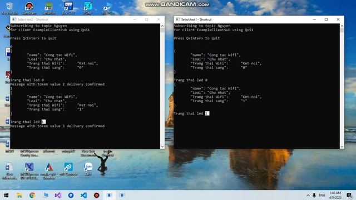The width and height of the screenshot is (356, 200).
Task: Click 'Press Q<Enter> to quit' in test1 window
Action: click(196, 38)
